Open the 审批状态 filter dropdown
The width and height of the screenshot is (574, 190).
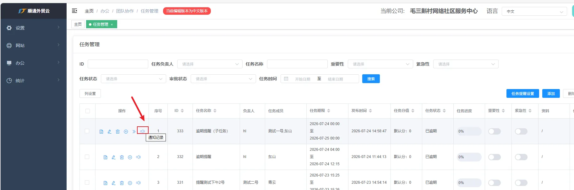pos(223,79)
